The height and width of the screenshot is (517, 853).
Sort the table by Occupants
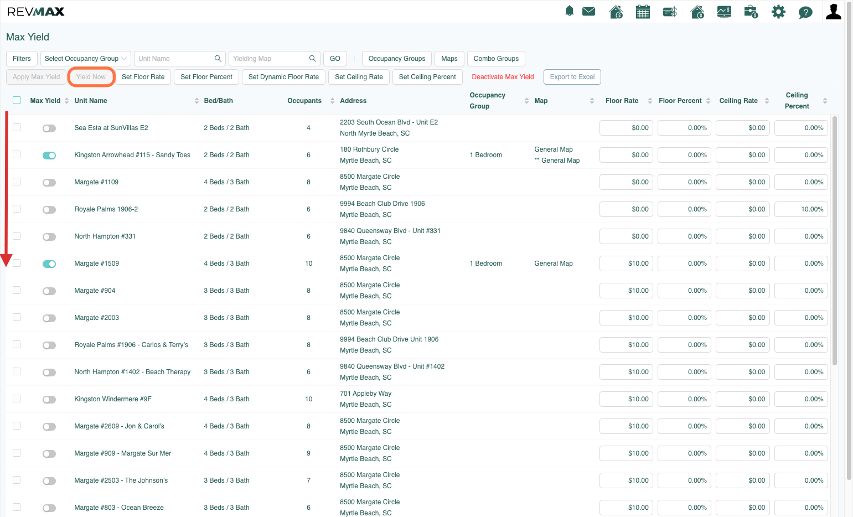pos(332,101)
